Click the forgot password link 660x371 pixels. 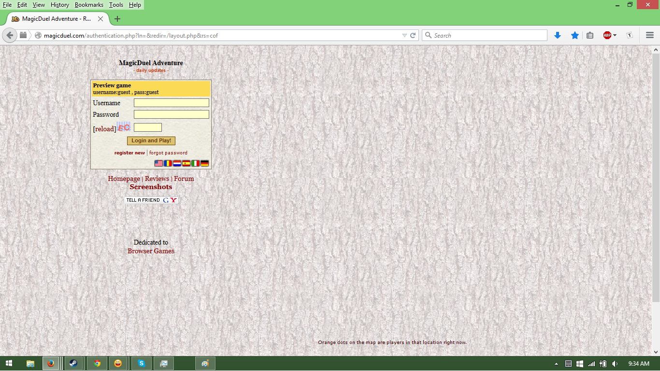[168, 153]
